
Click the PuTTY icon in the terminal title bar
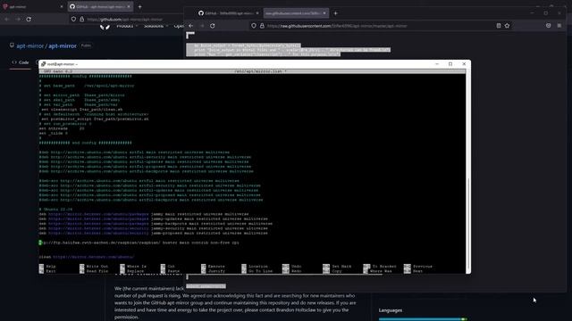44,64
